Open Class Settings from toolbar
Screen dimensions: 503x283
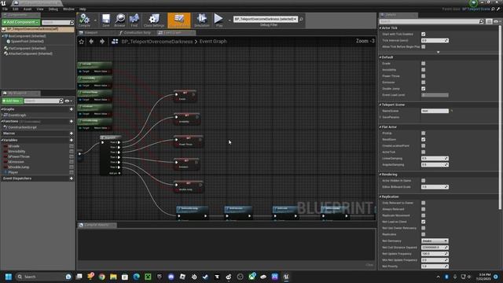[x=154, y=20]
